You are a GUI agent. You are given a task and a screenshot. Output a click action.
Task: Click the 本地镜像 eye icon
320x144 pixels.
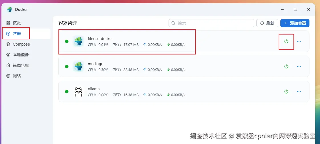click(8, 55)
